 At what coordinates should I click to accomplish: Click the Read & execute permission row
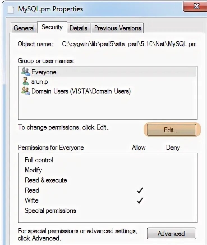46,180
